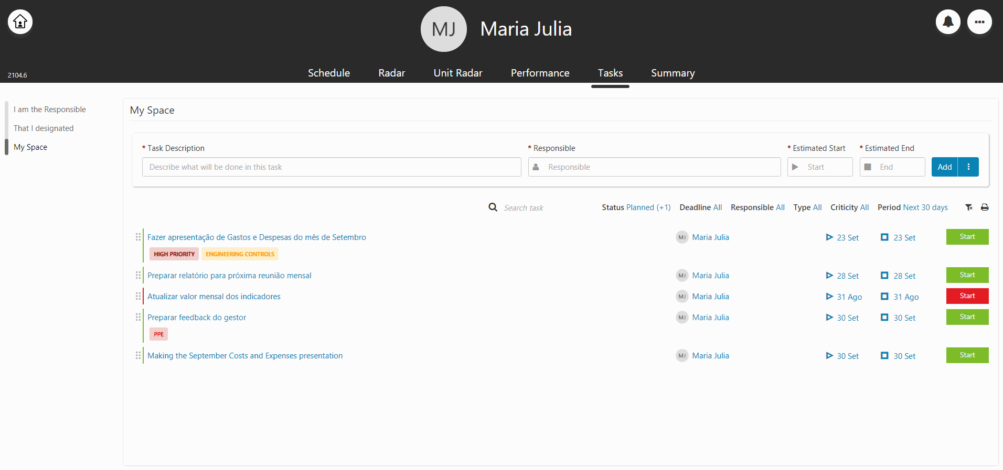
Task: Click MJ avatar on 'Atualizar valor mensal' row
Action: tap(682, 296)
